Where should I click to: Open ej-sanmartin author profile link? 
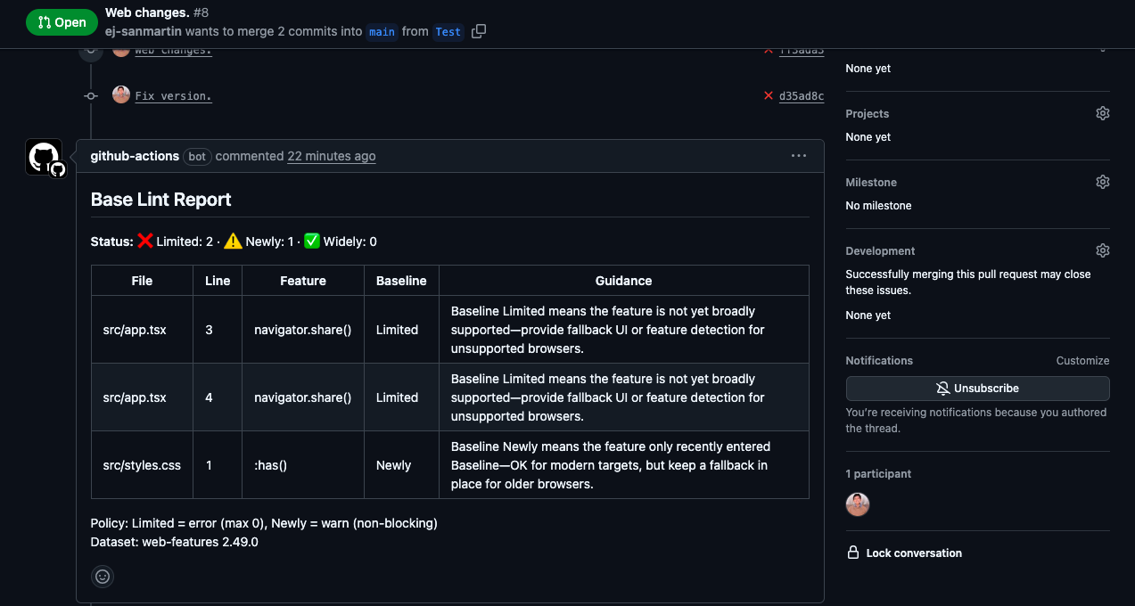[144, 31]
